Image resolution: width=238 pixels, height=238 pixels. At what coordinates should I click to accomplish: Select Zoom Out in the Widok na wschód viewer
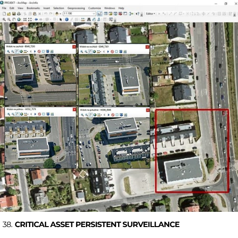click(86, 51)
